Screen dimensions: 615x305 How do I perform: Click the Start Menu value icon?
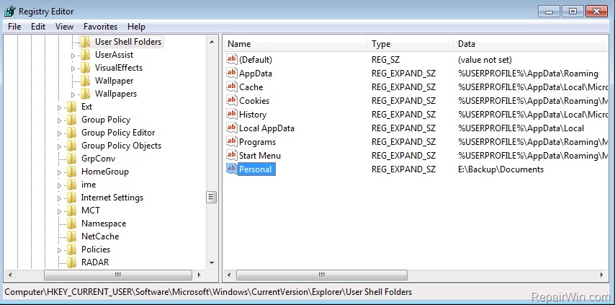click(231, 155)
